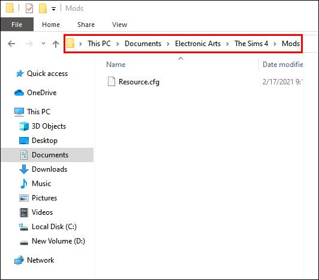Open the Downloads arrow icon folder
Viewport: 319px width, 280px height.
click(x=24, y=169)
